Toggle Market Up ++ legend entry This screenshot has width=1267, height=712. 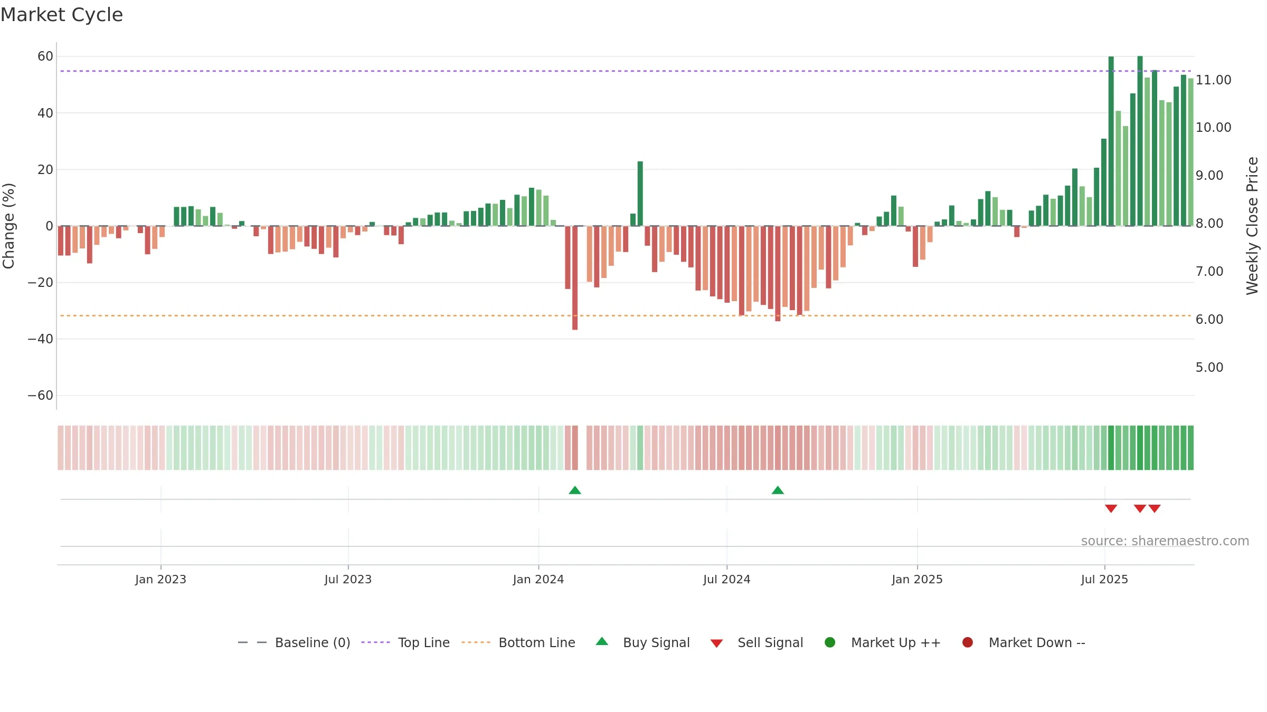point(883,642)
